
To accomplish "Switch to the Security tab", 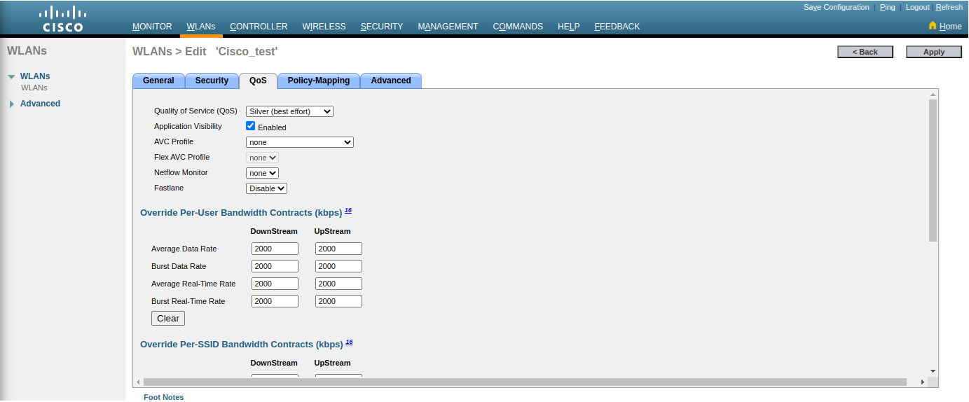I will click(212, 81).
